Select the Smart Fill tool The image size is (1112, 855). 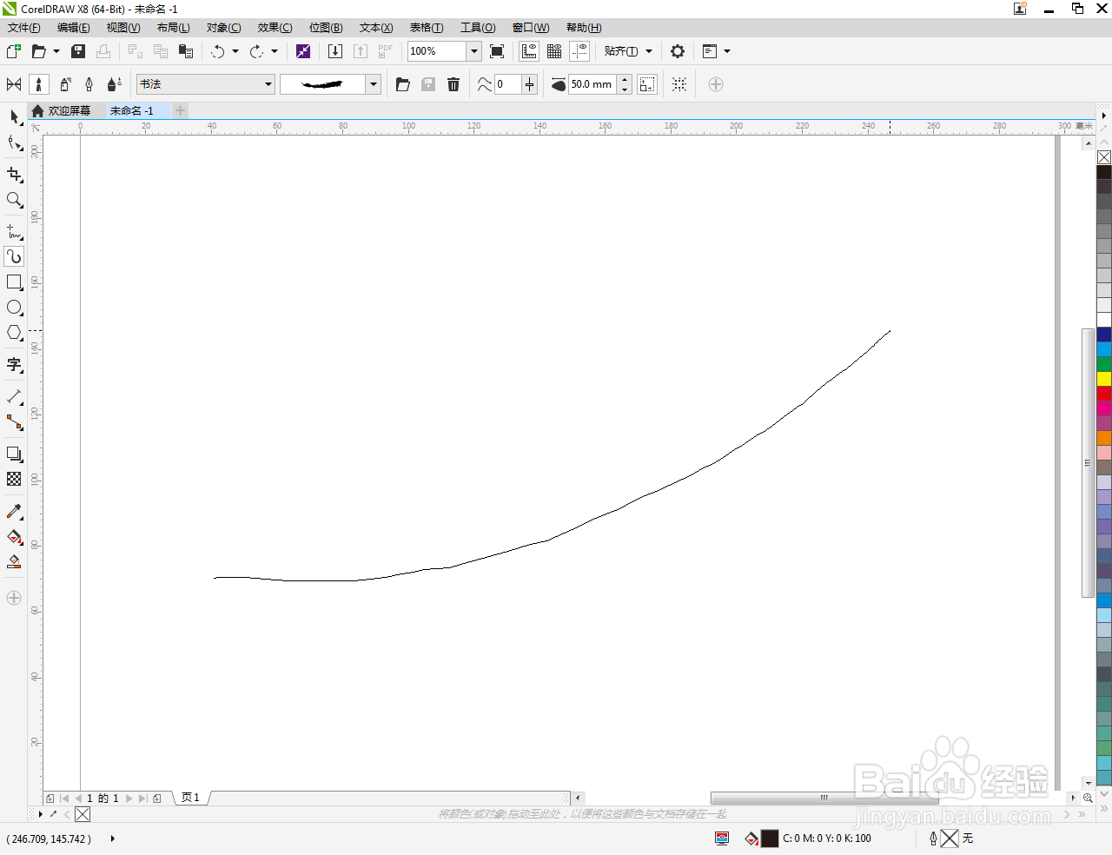14,562
